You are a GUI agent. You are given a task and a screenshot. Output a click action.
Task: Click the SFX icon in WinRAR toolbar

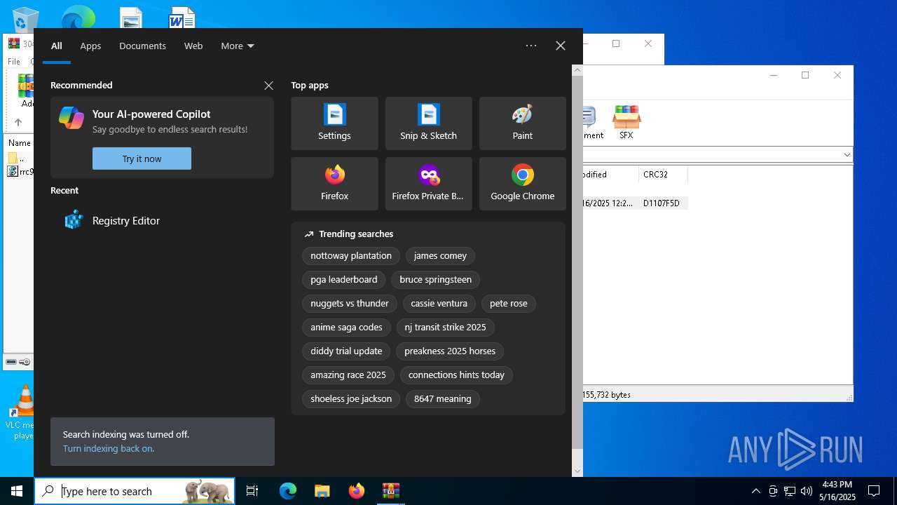pyautogui.click(x=626, y=122)
